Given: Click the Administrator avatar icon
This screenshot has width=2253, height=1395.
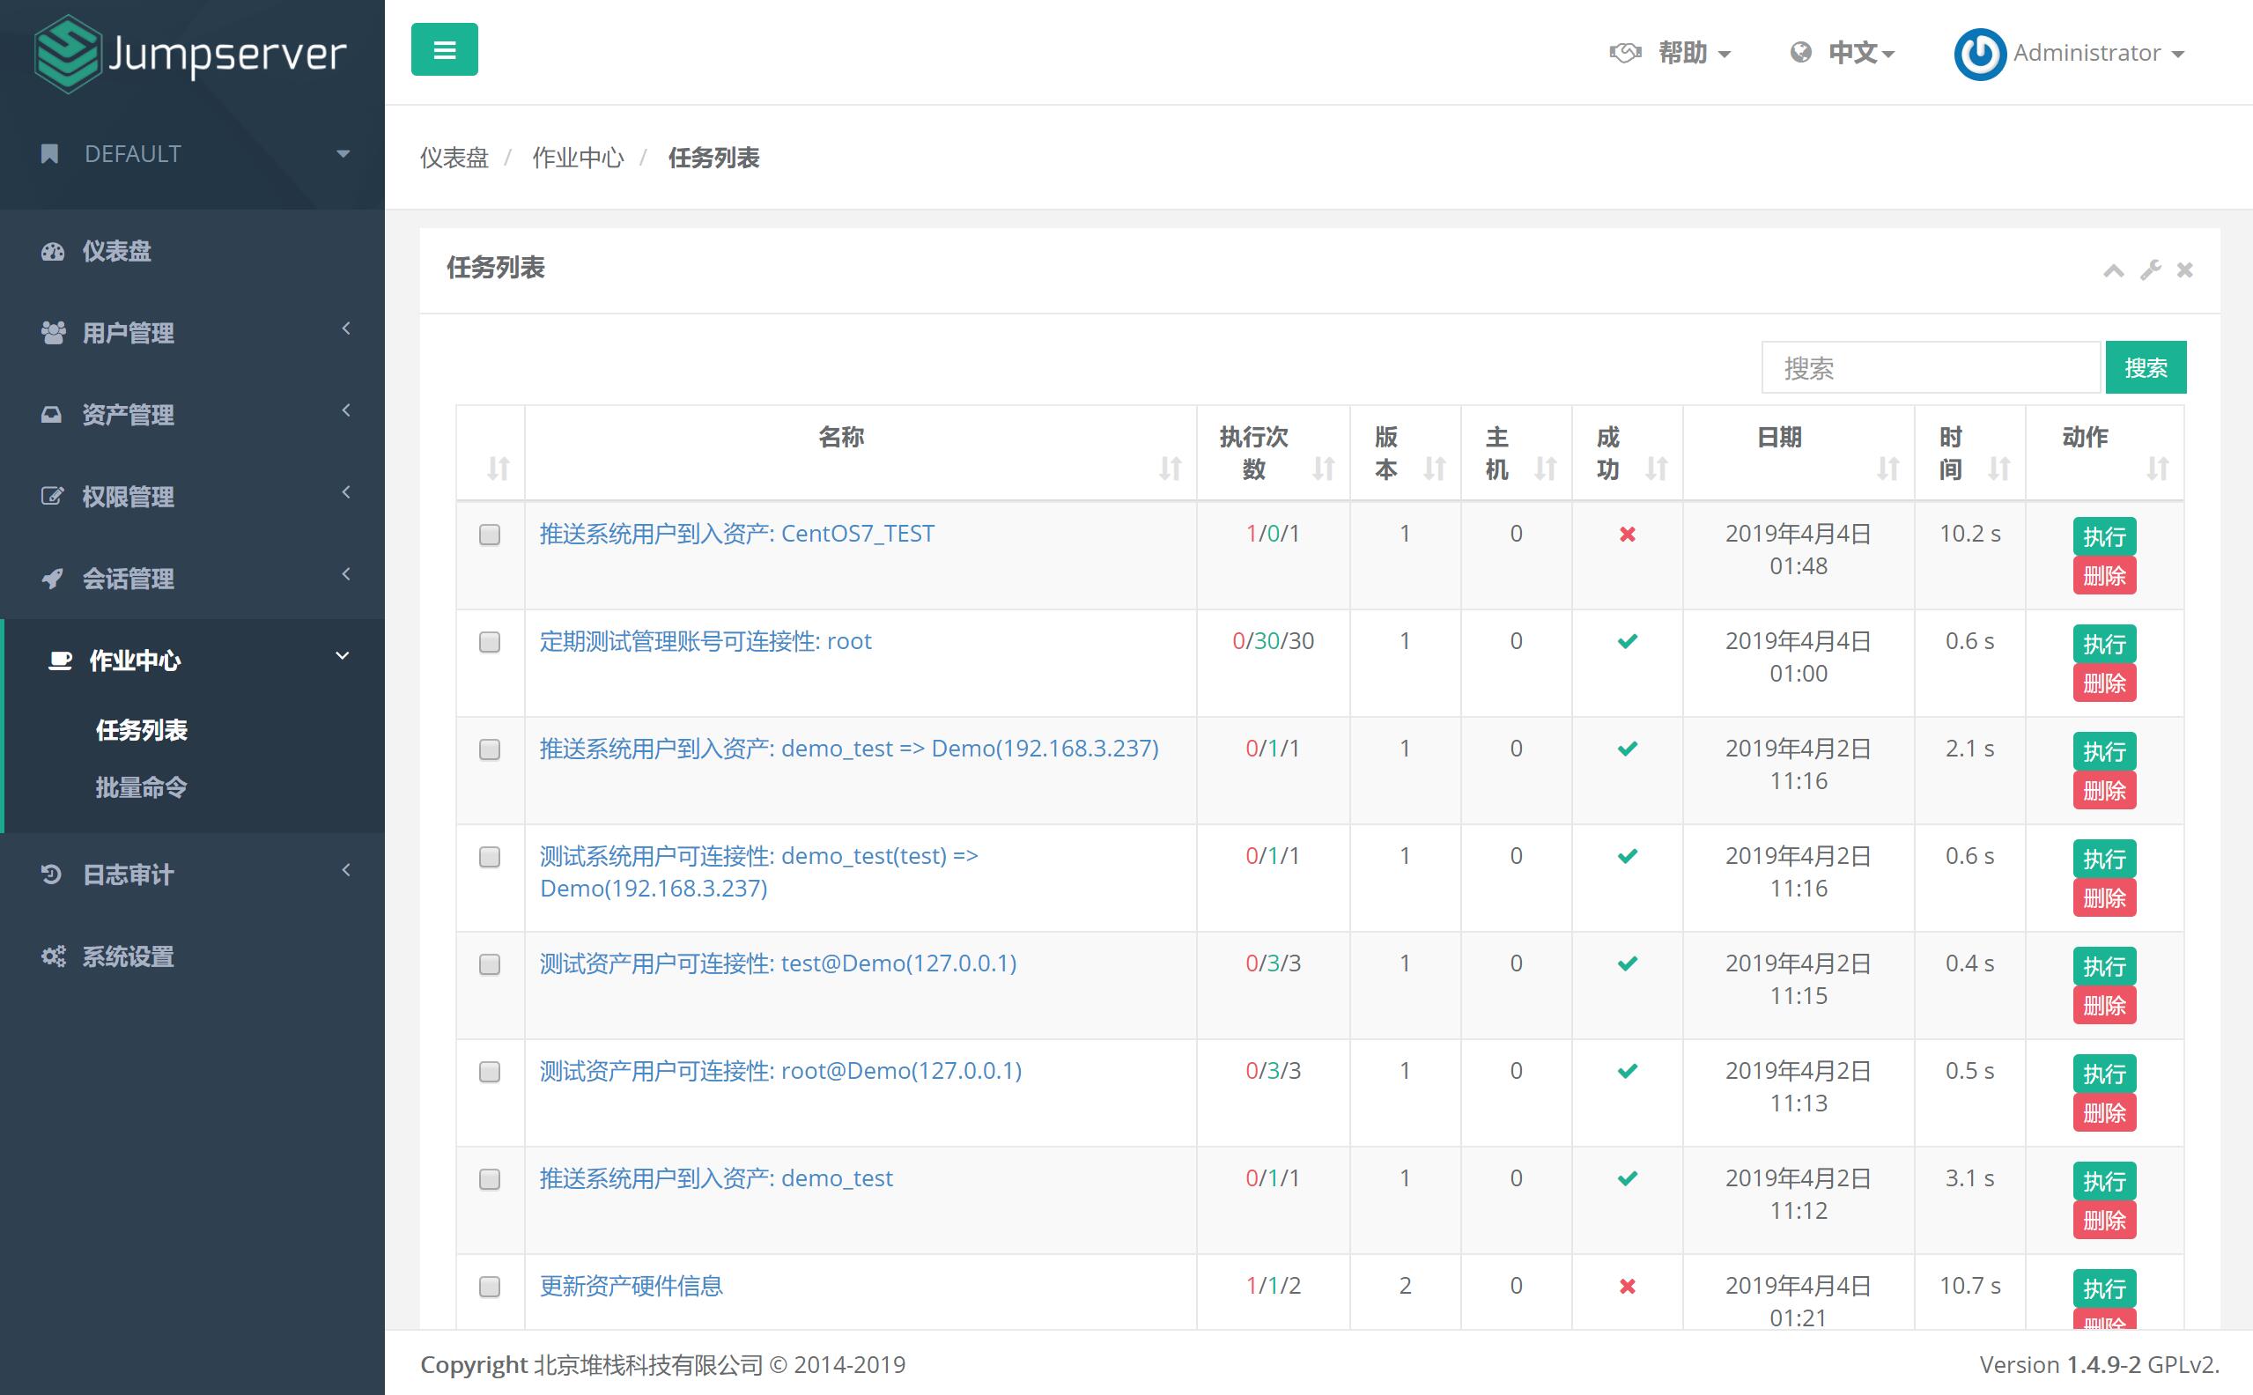Looking at the screenshot, I should pyautogui.click(x=1979, y=54).
